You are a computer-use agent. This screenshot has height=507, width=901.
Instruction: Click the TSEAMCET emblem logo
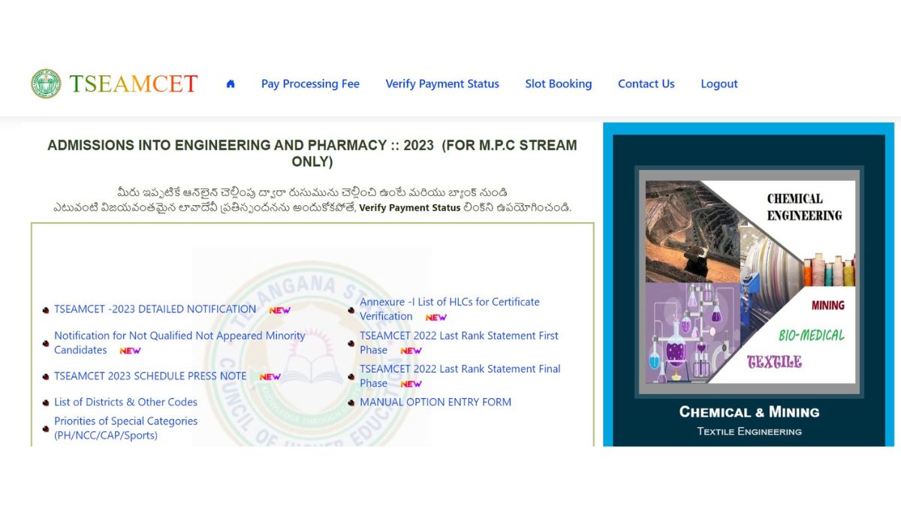[46, 84]
